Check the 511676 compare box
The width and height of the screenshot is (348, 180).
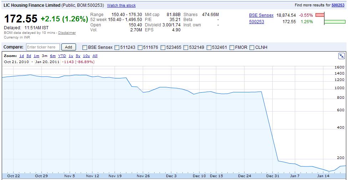point(140,47)
